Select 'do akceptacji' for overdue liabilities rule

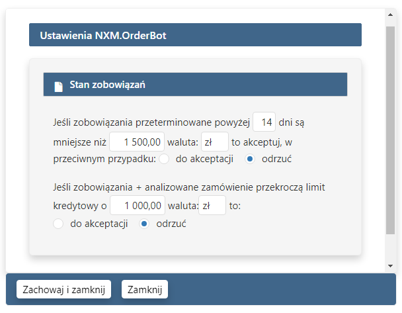[165, 159]
